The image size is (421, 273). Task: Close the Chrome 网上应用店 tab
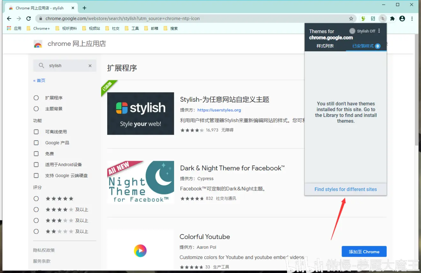pos(72,8)
